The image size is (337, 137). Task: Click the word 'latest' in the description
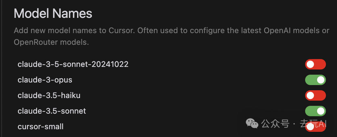[x=250, y=31]
